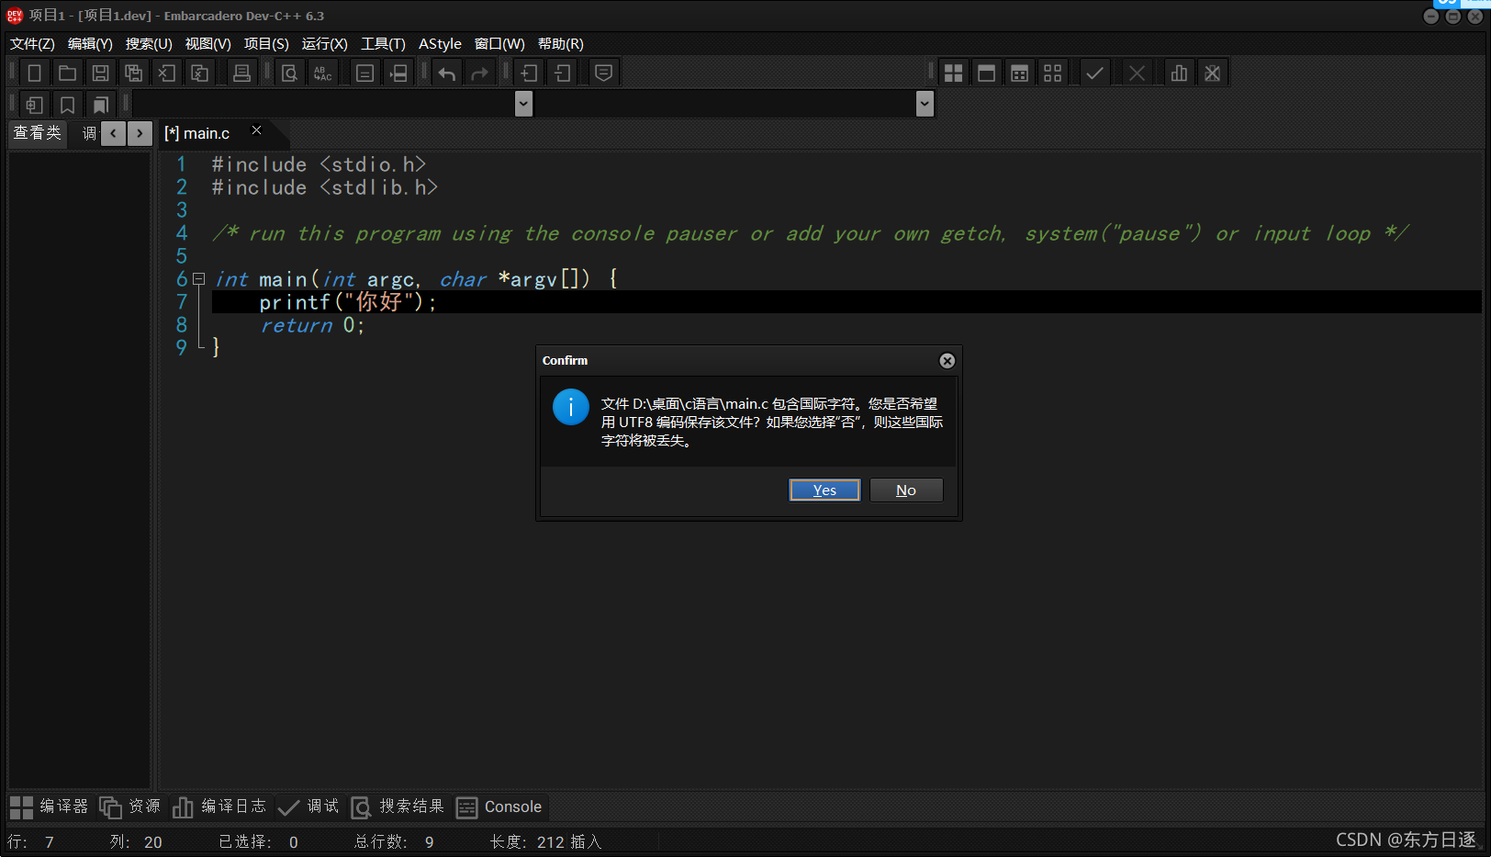The height and width of the screenshot is (857, 1491).
Task: Compile the project with the four-square icon
Action: coord(953,73)
